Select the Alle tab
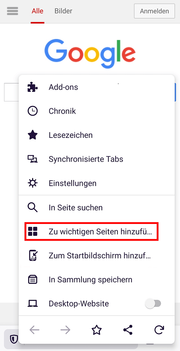 pyautogui.click(x=37, y=11)
